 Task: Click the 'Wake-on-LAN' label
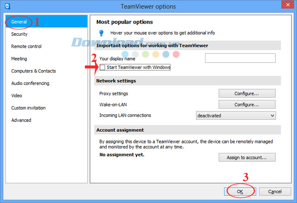coord(113,105)
